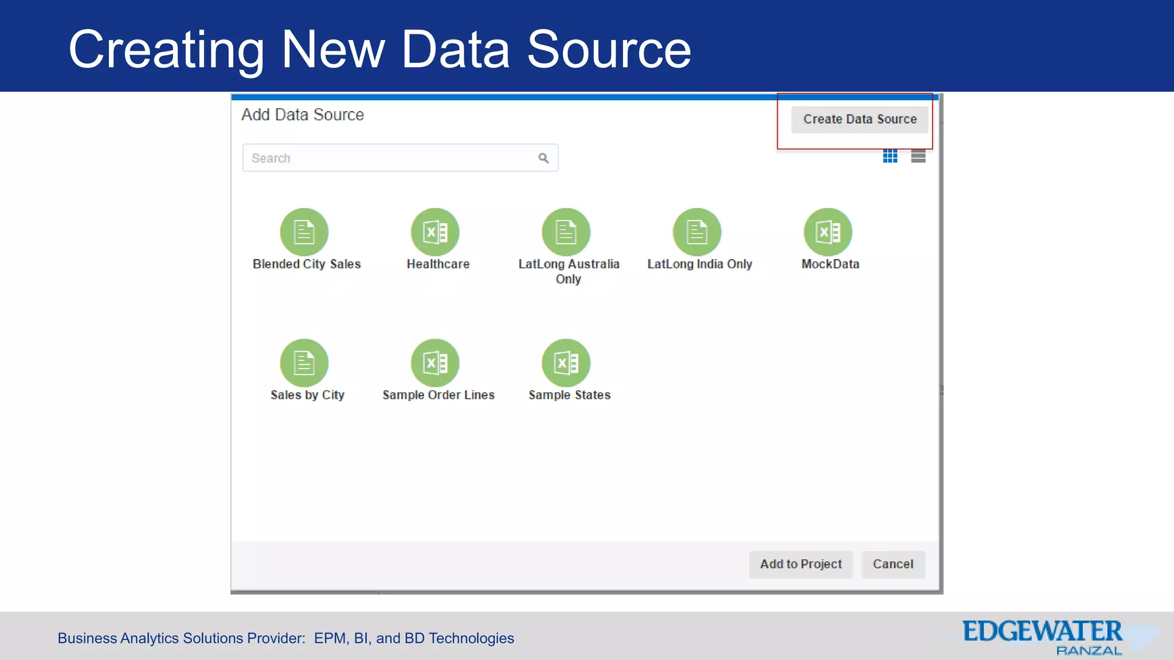Click the search magnifier icon

(543, 158)
